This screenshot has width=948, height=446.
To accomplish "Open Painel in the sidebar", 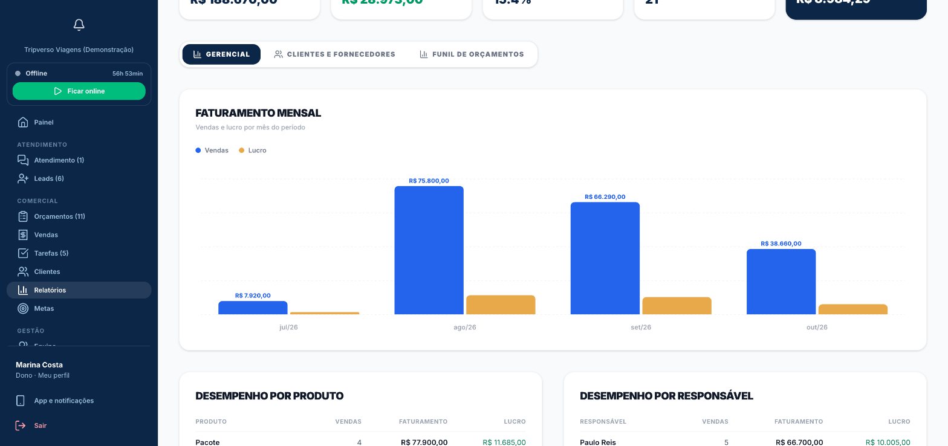I will pyautogui.click(x=79, y=123).
